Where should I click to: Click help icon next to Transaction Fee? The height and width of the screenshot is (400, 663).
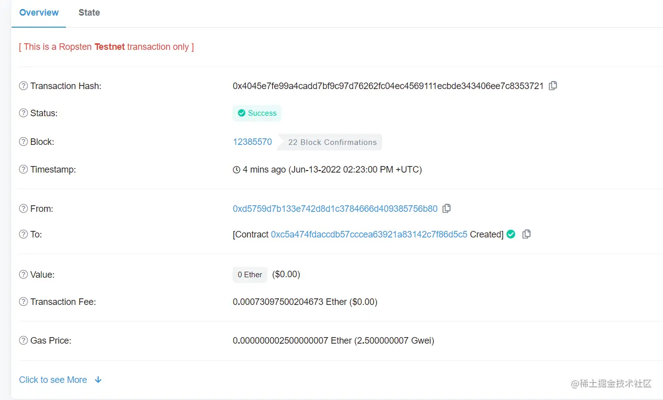[23, 302]
